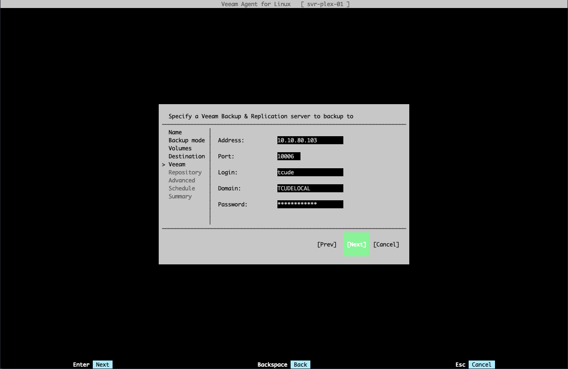The height and width of the screenshot is (369, 568).
Task: Click the Address input field
Action: 310,140
